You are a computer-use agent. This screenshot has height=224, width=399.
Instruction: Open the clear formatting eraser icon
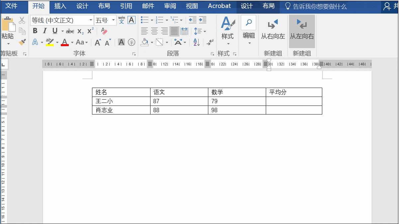tap(103, 31)
